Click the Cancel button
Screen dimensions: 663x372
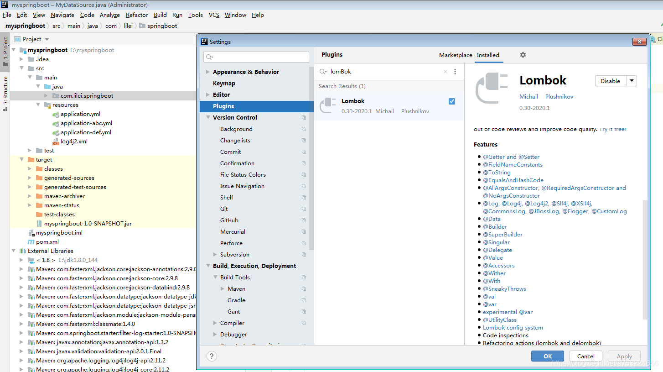coord(586,356)
